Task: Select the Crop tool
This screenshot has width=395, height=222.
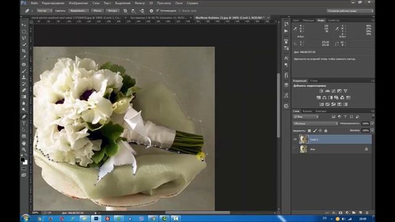Action: coord(24,51)
